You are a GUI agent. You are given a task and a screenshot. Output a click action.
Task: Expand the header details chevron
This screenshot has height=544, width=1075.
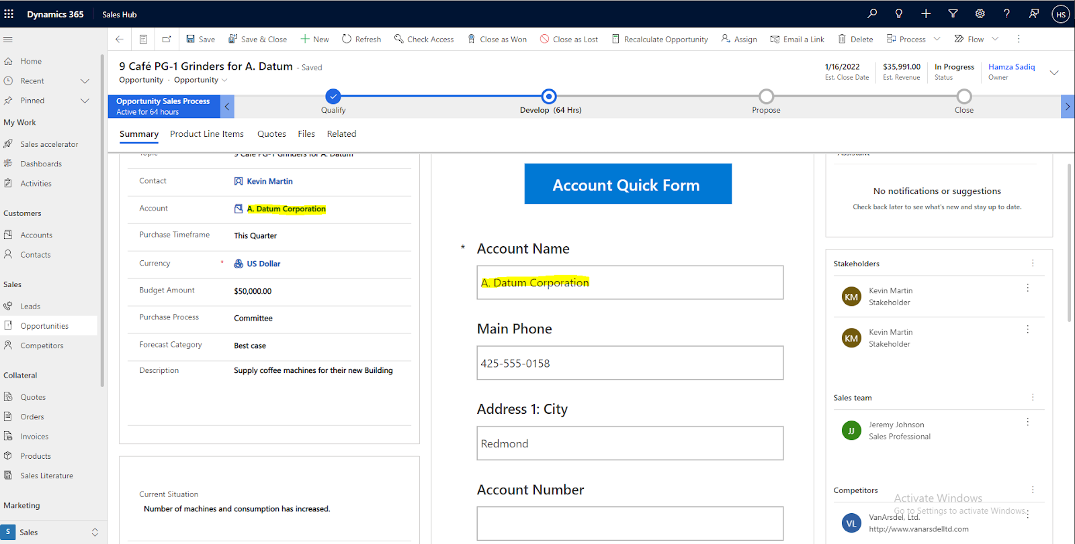[1054, 72]
